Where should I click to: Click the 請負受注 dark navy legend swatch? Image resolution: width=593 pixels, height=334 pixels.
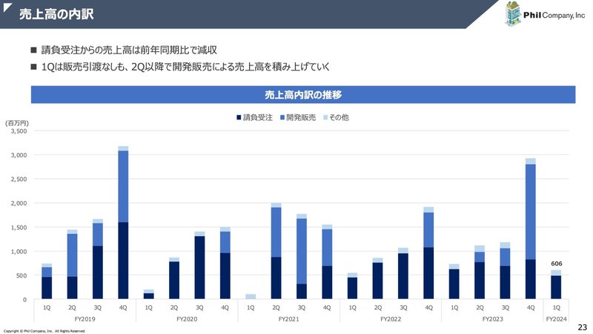(x=239, y=117)
